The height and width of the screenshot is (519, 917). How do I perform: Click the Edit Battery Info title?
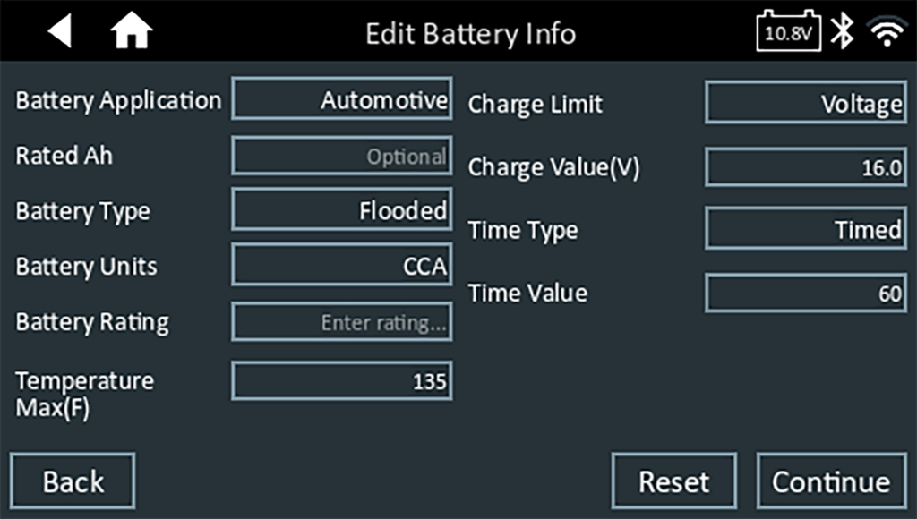pyautogui.click(x=470, y=34)
